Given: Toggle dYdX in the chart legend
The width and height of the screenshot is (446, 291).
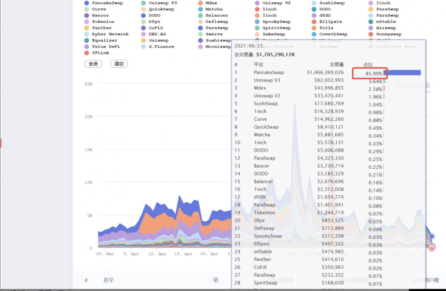Looking at the screenshot, I should click(x=322, y=15).
